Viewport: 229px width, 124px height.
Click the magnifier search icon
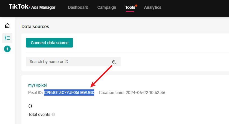click(x=114, y=62)
